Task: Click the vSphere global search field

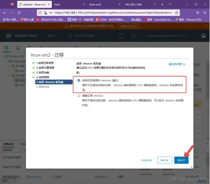Action: (84, 36)
